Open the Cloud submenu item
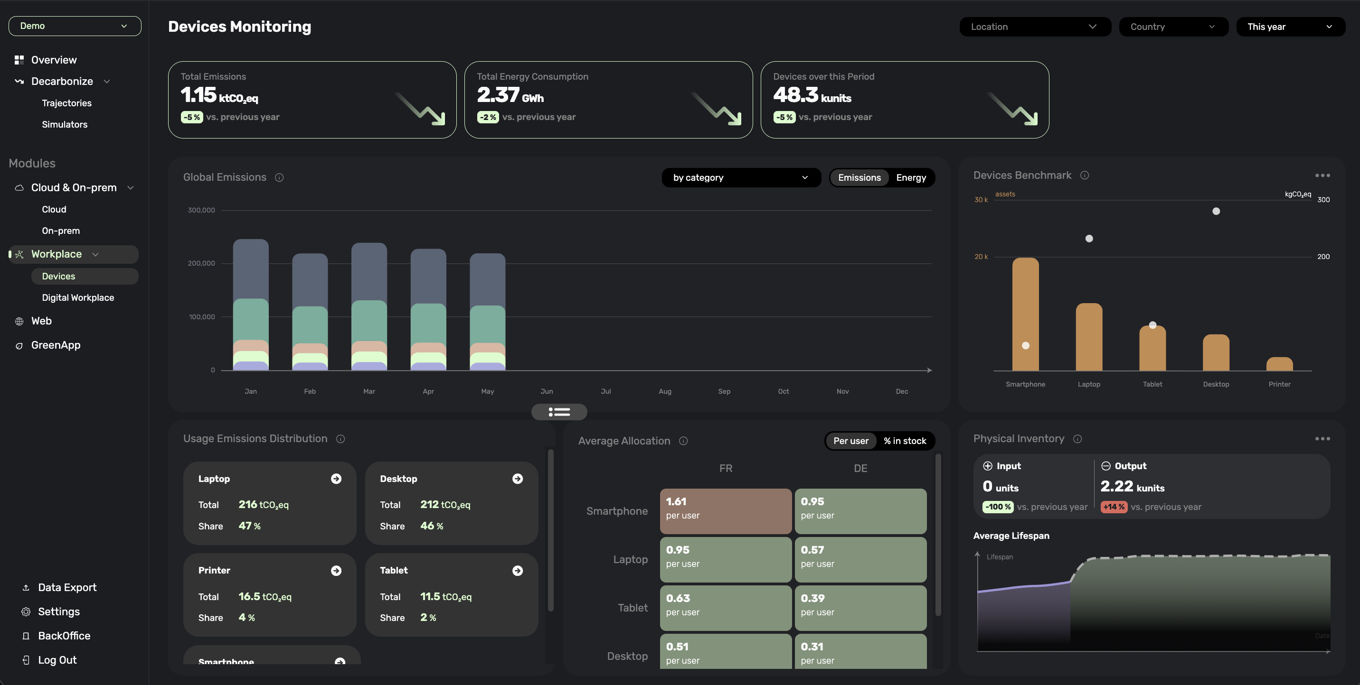 (54, 209)
